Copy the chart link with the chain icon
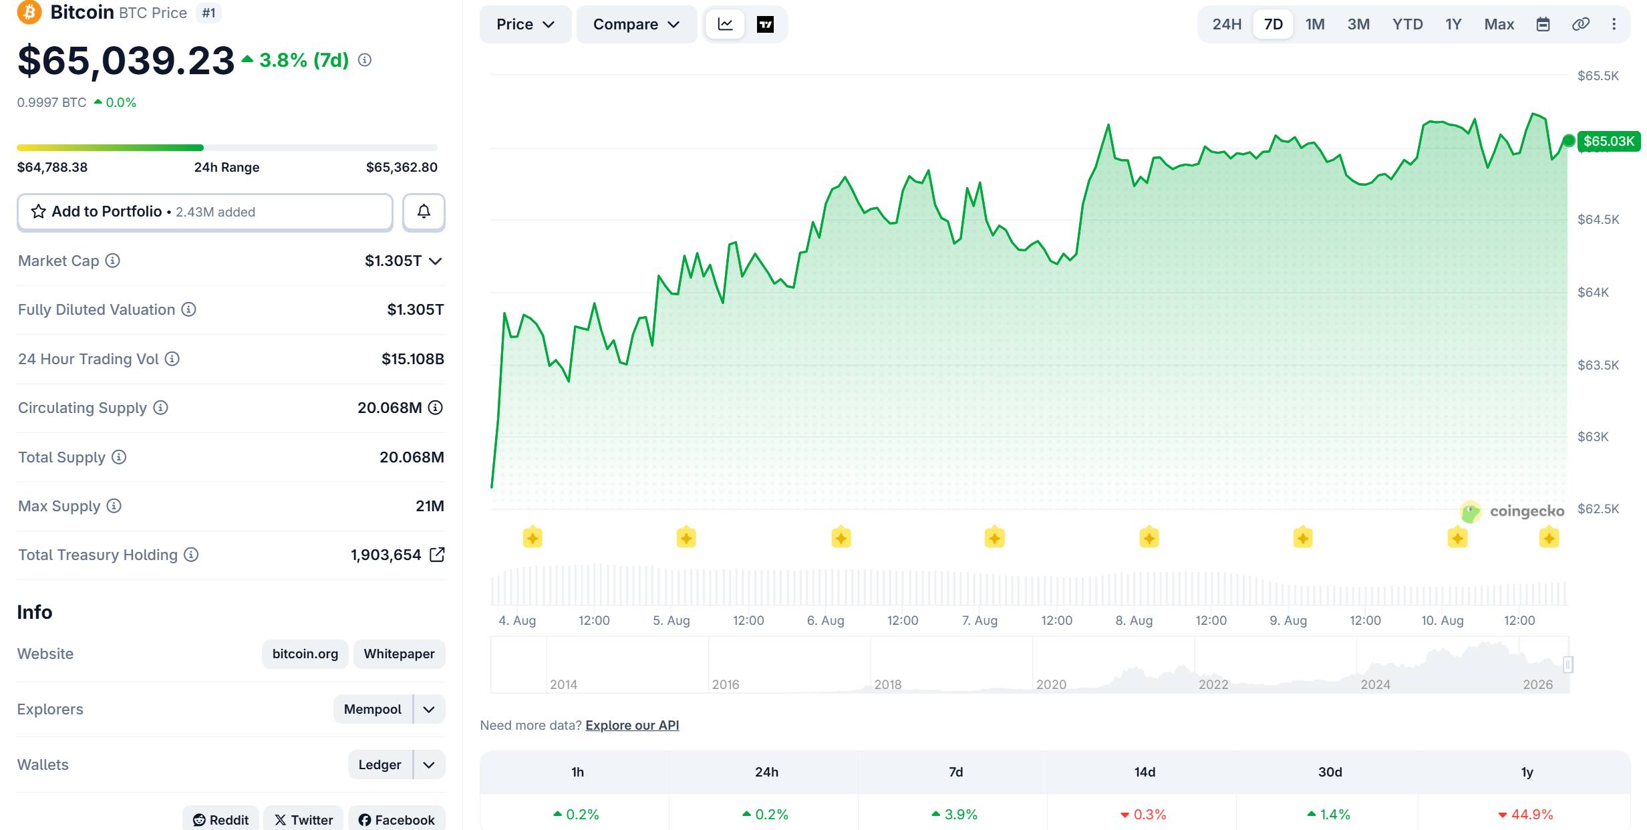Image resolution: width=1647 pixels, height=830 pixels. point(1580,25)
